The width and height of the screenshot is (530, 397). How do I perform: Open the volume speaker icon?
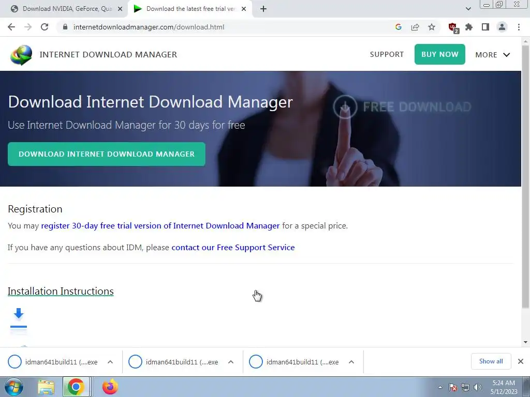pyautogui.click(x=478, y=387)
